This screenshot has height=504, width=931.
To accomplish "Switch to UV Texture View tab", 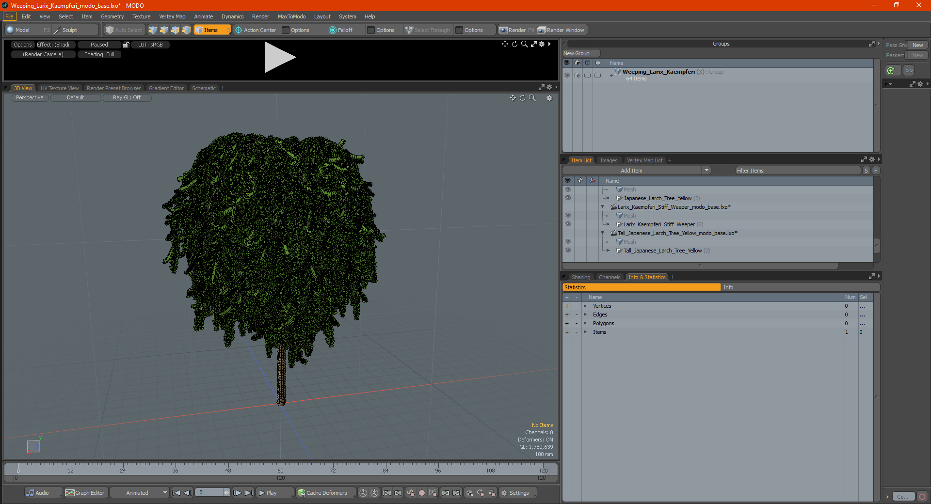I will tap(59, 88).
